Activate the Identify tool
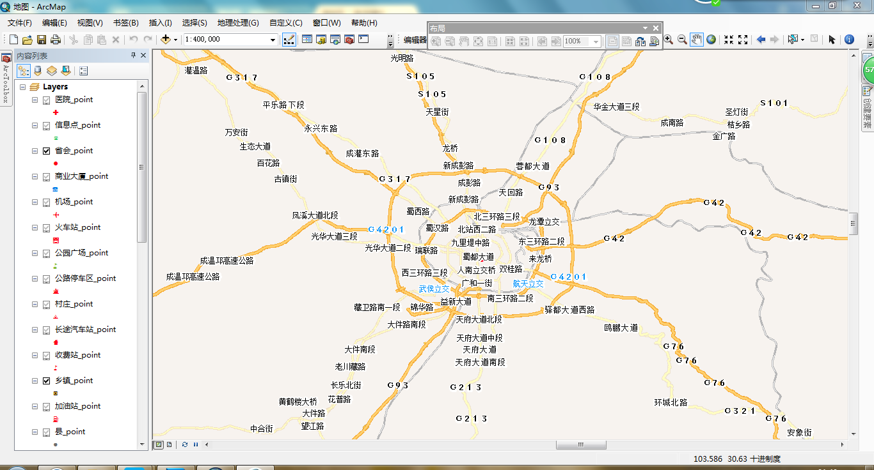The image size is (874, 470). [850, 40]
